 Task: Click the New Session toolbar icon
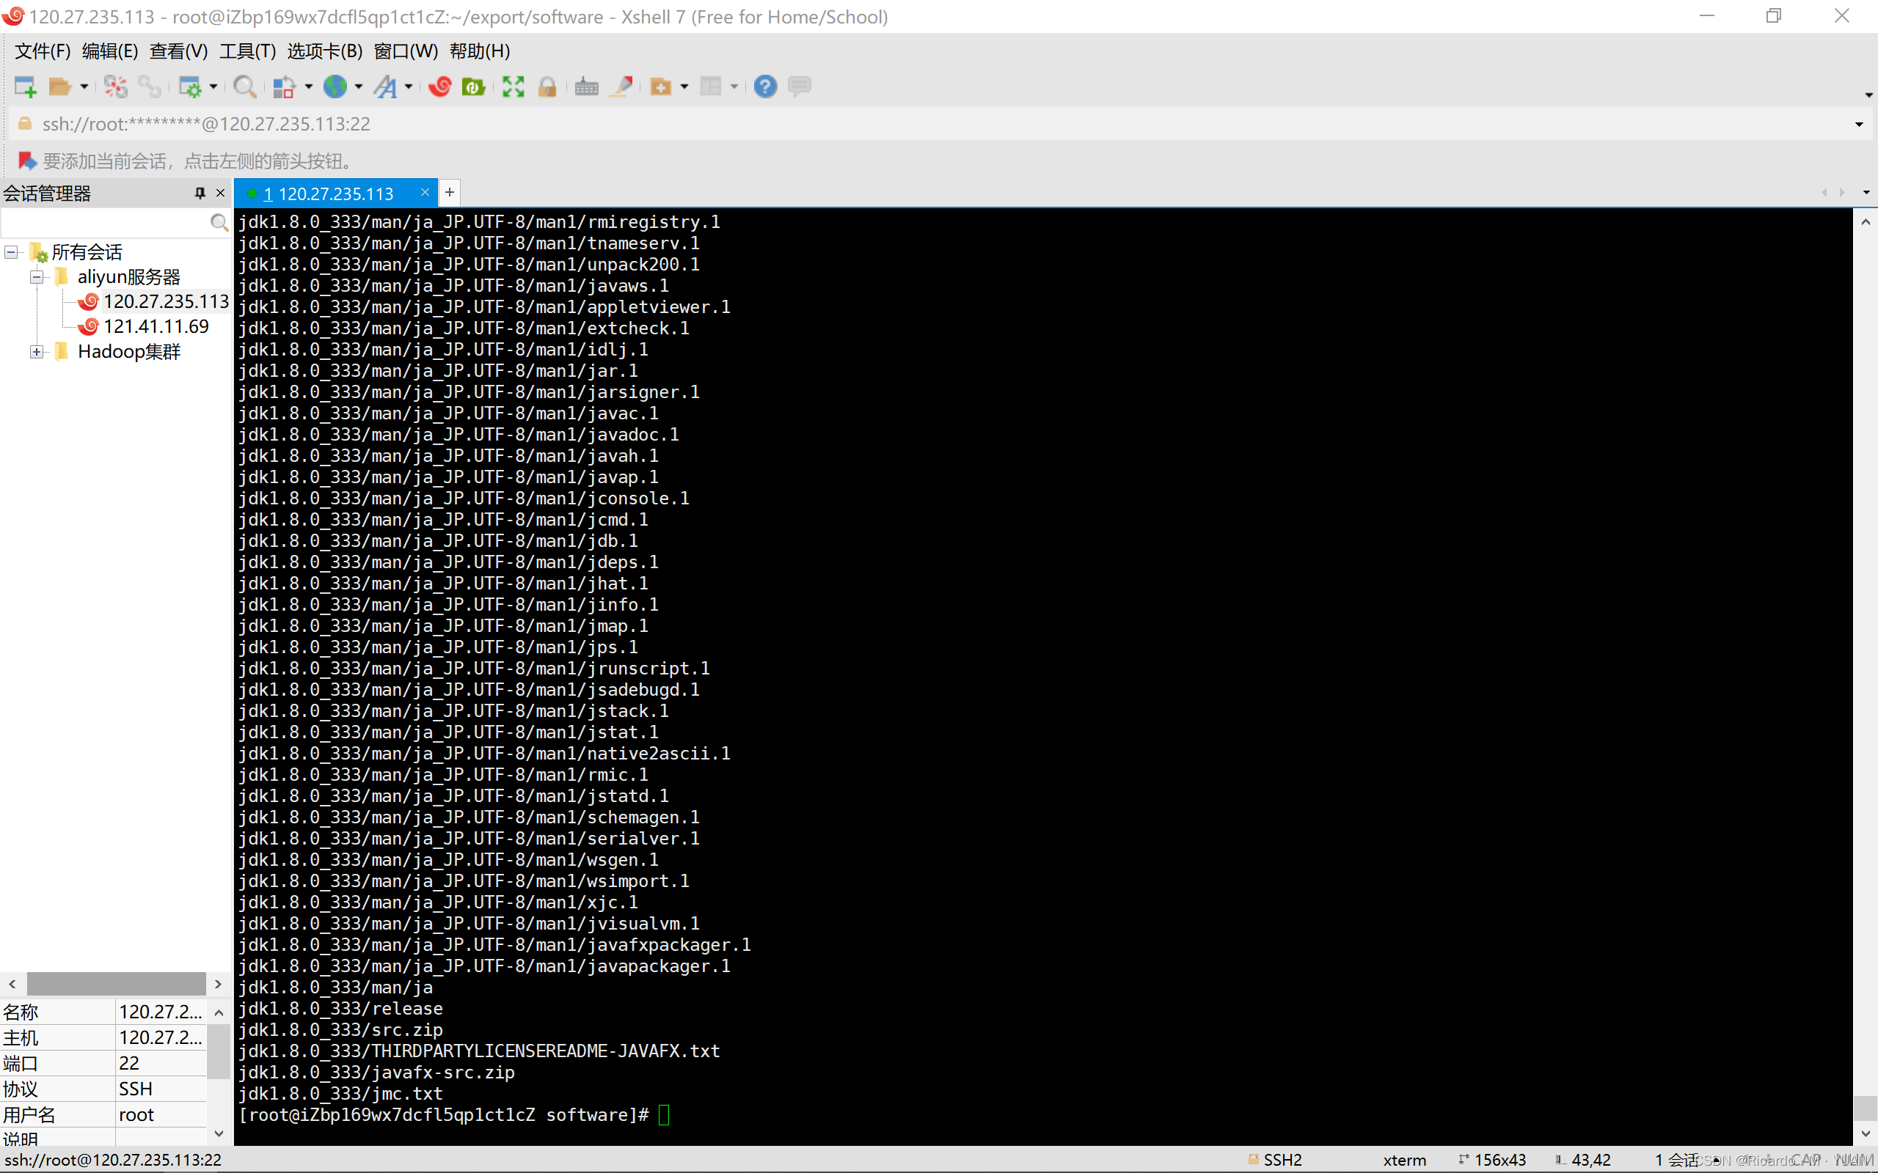pyautogui.click(x=25, y=86)
